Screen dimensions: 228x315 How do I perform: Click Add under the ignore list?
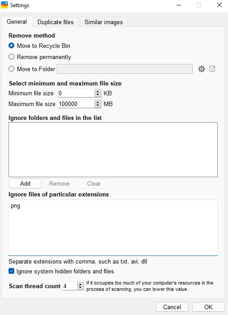(x=25, y=183)
